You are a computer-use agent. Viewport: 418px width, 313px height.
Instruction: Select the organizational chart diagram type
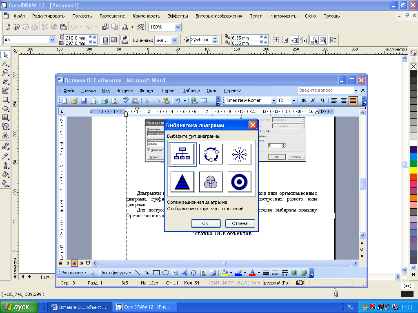tap(182, 154)
